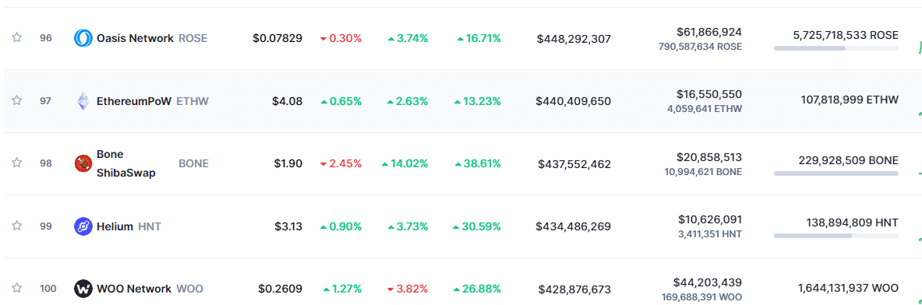Open the WOO Network coin page
Viewport: 922px width, 305px height.
(x=134, y=289)
